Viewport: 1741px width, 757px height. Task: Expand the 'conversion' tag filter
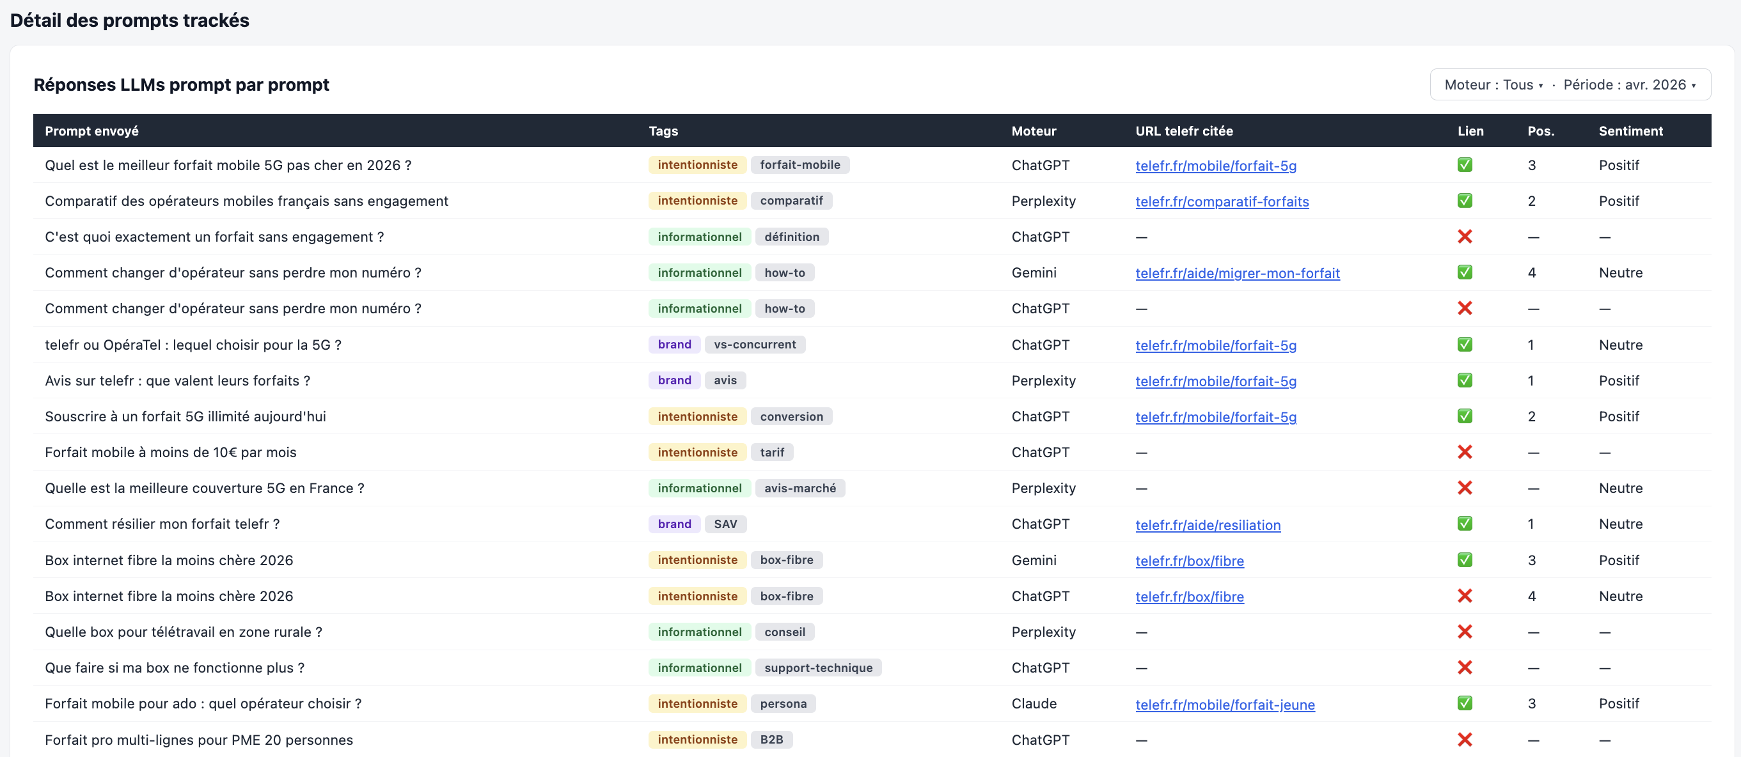pos(792,416)
